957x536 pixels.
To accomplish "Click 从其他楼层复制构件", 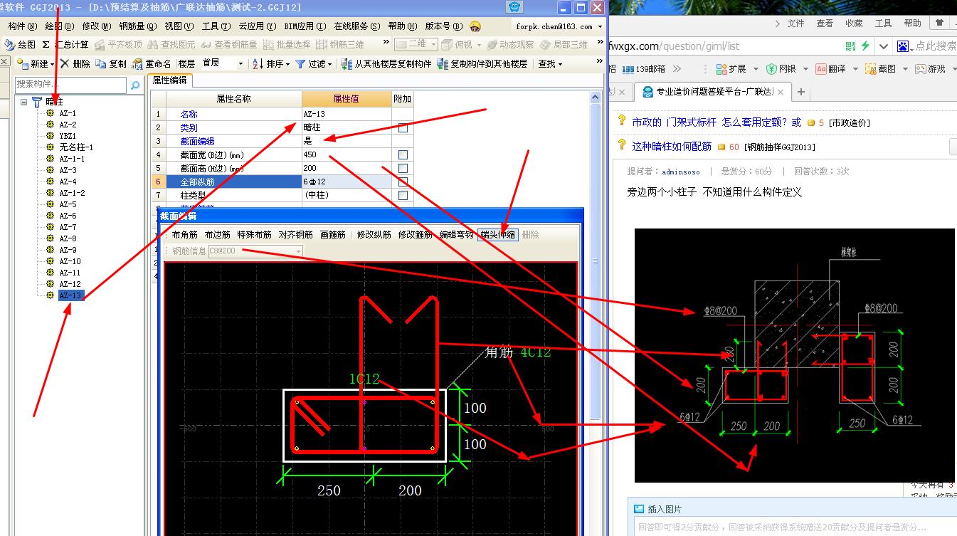I will point(386,63).
